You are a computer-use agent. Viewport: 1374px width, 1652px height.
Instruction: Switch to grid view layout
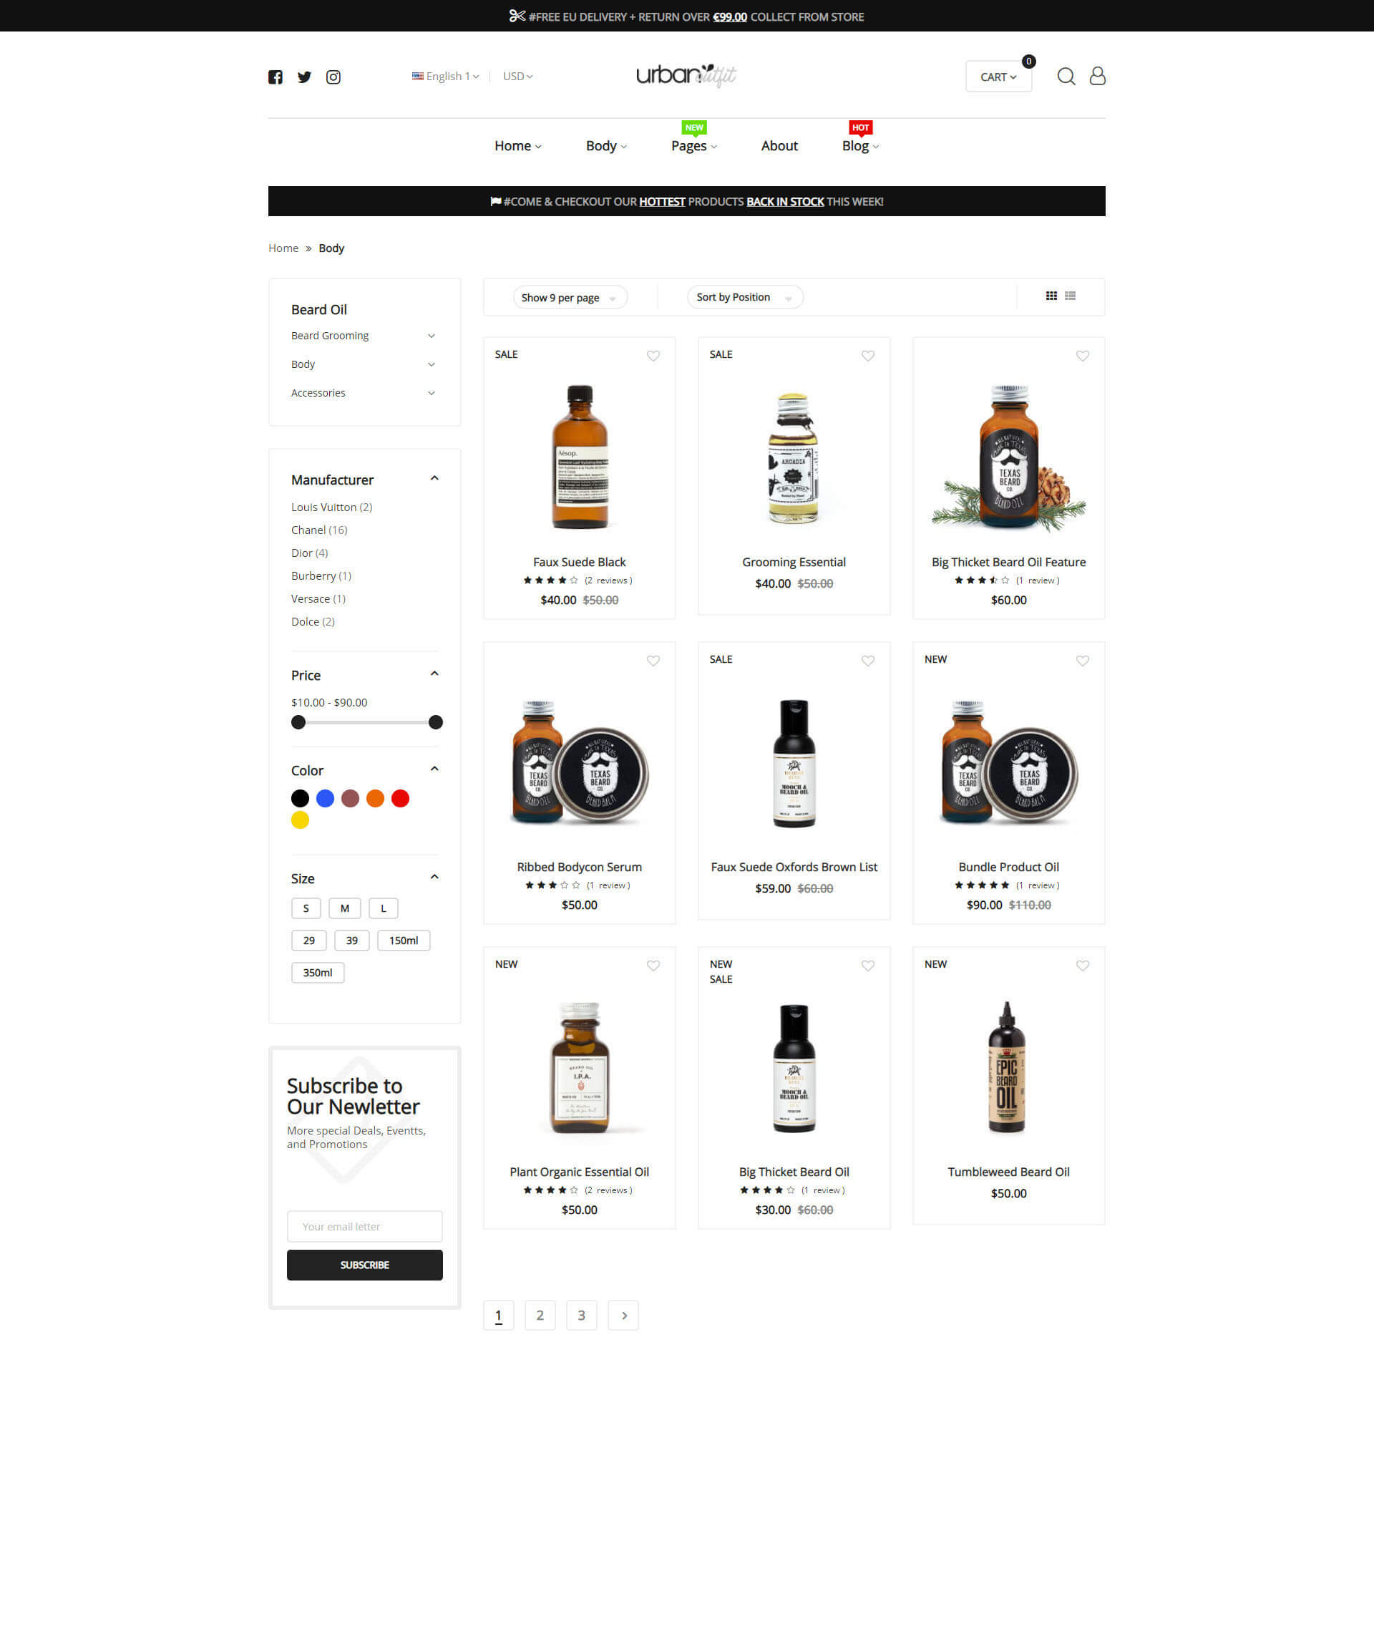pyautogui.click(x=1051, y=296)
